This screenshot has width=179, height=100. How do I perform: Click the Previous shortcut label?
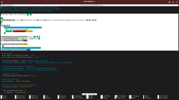[x=136, y=96]
